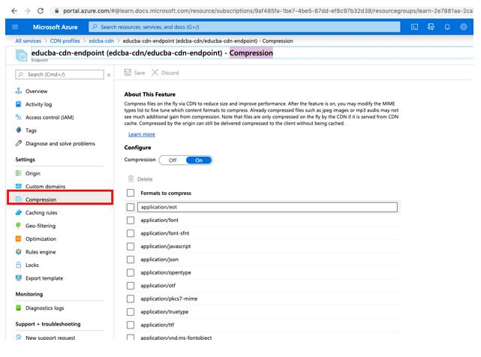The image size is (481, 357).
Task: Go back with the browser back arrow
Action: (14, 10)
